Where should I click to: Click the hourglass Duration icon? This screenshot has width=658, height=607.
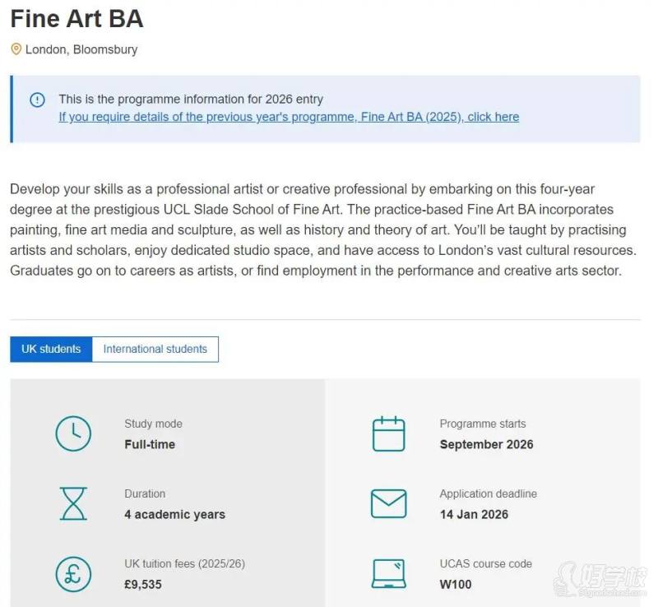tap(73, 503)
